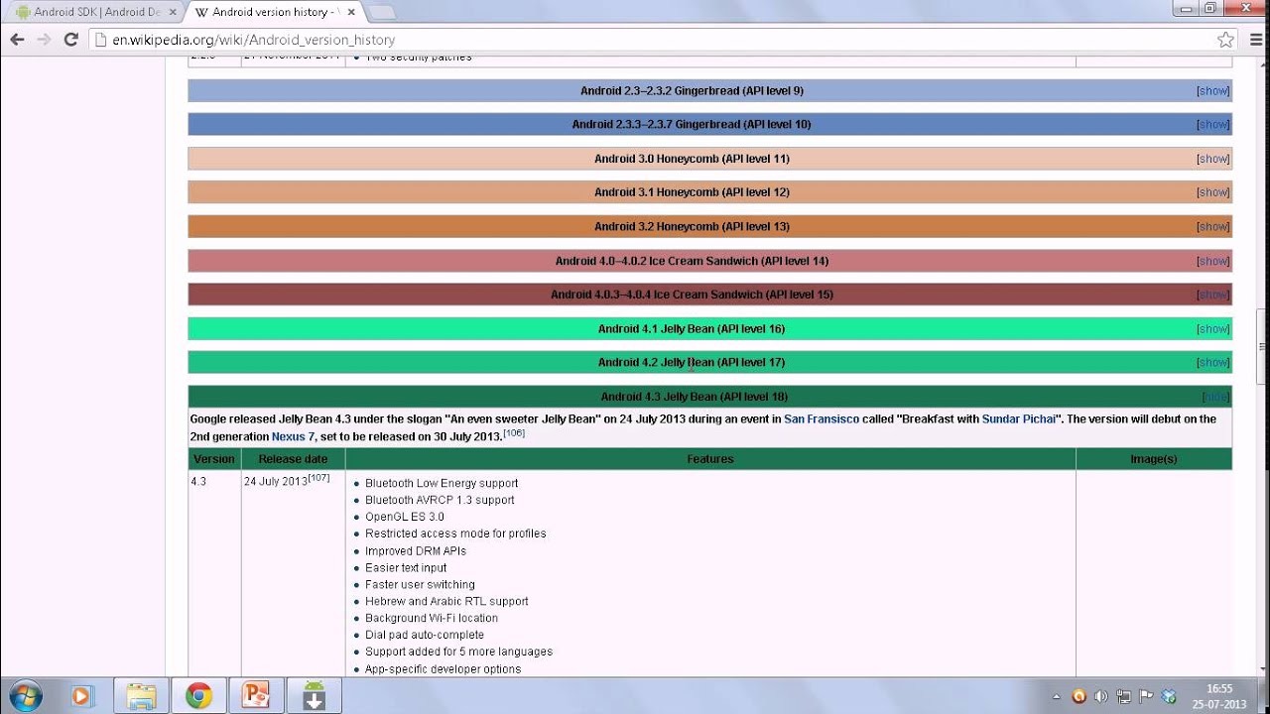Click the Android 4.3 Jelly Bean heading
The height and width of the screenshot is (714, 1270).
pyautogui.click(x=695, y=397)
